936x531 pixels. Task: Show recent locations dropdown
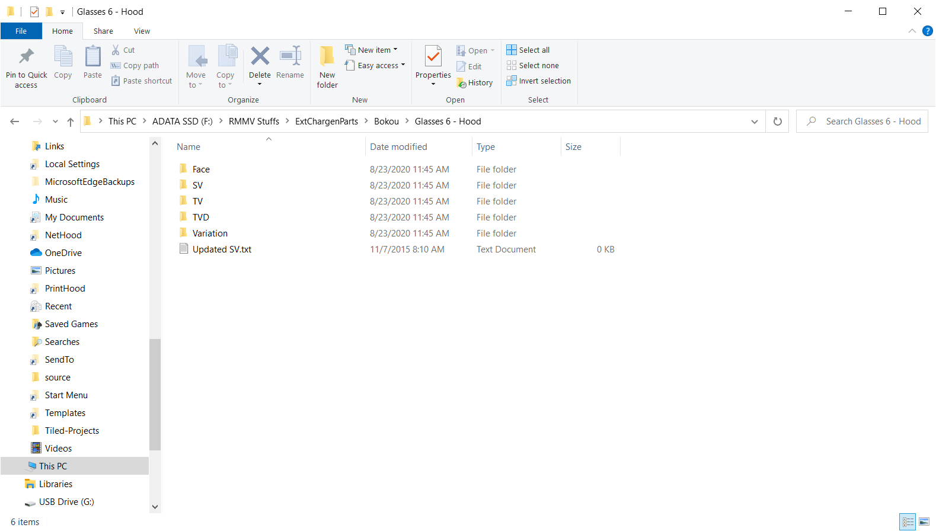click(x=55, y=121)
